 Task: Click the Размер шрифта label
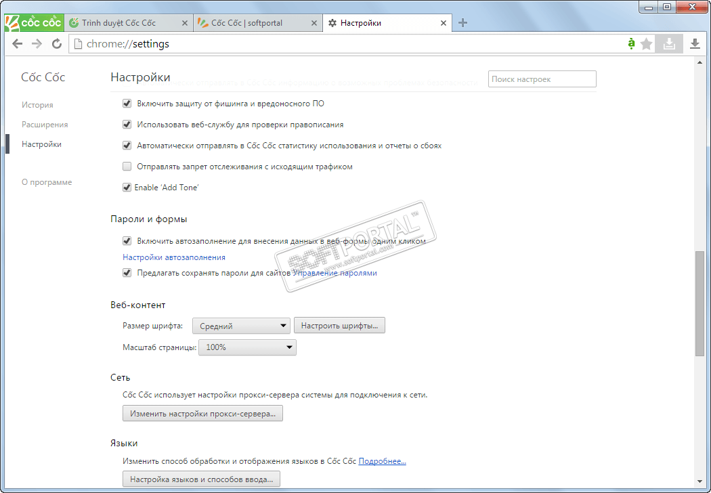coord(153,326)
